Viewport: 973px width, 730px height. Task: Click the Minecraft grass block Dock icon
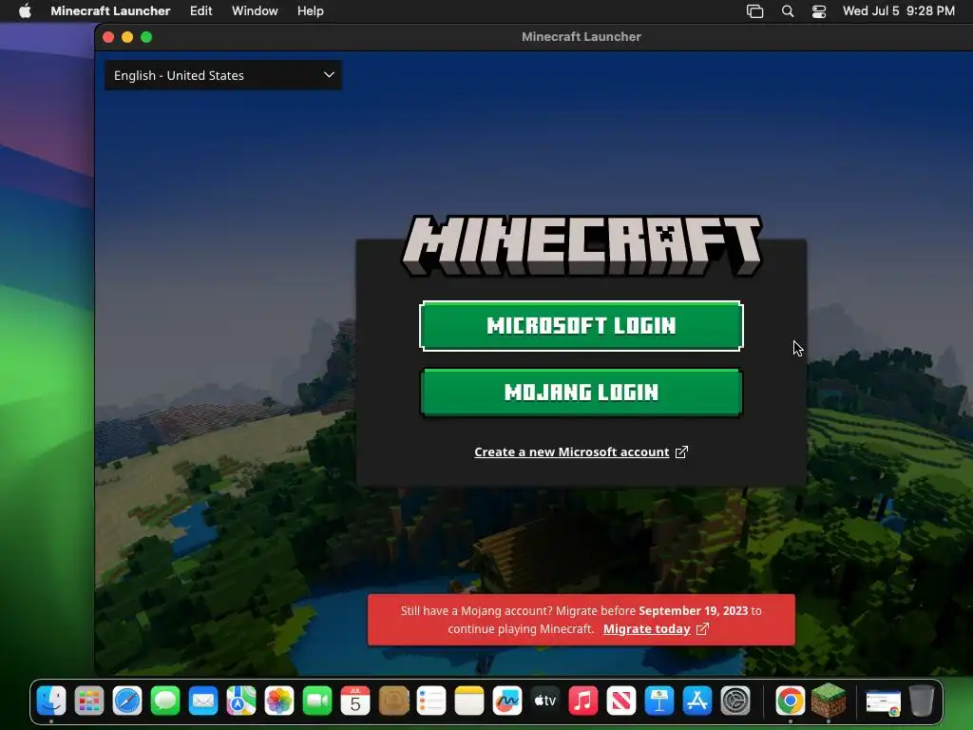pyautogui.click(x=829, y=700)
